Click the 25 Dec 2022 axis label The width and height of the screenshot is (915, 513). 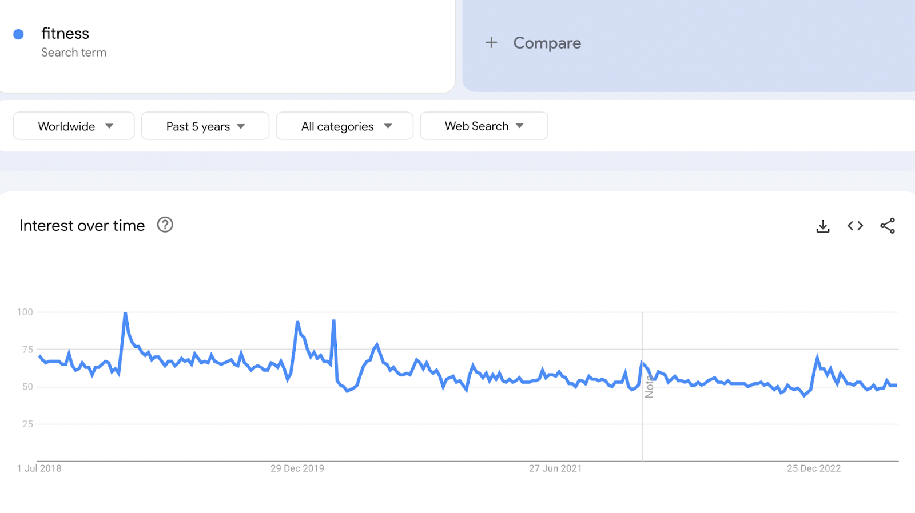814,468
